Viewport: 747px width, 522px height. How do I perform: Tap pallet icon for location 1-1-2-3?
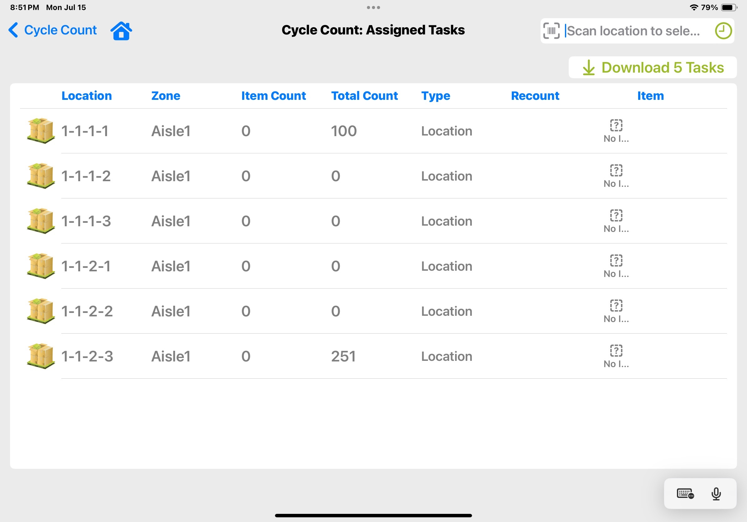pyautogui.click(x=41, y=356)
